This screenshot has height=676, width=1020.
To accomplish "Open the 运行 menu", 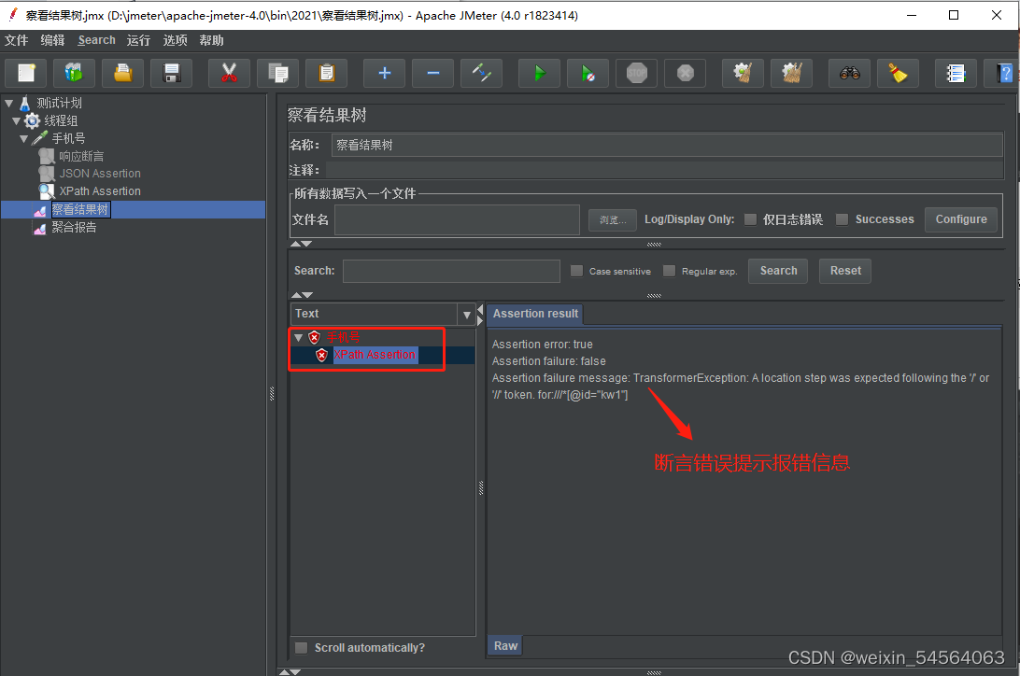I will (138, 40).
